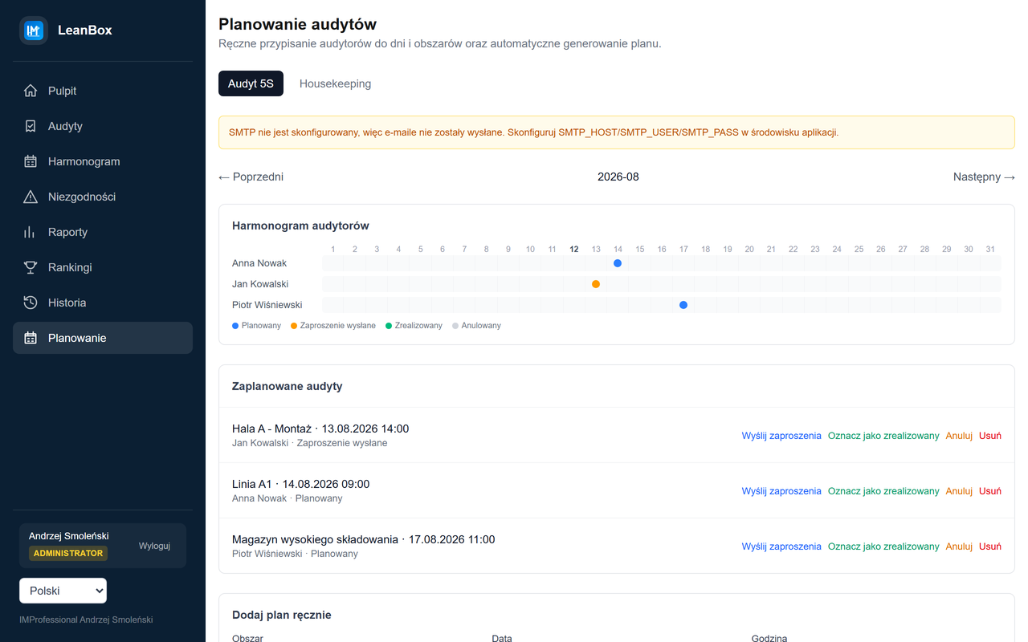Mark the Hala A - Montaż audit completed
This screenshot has height=642, width=1028.
click(883, 436)
